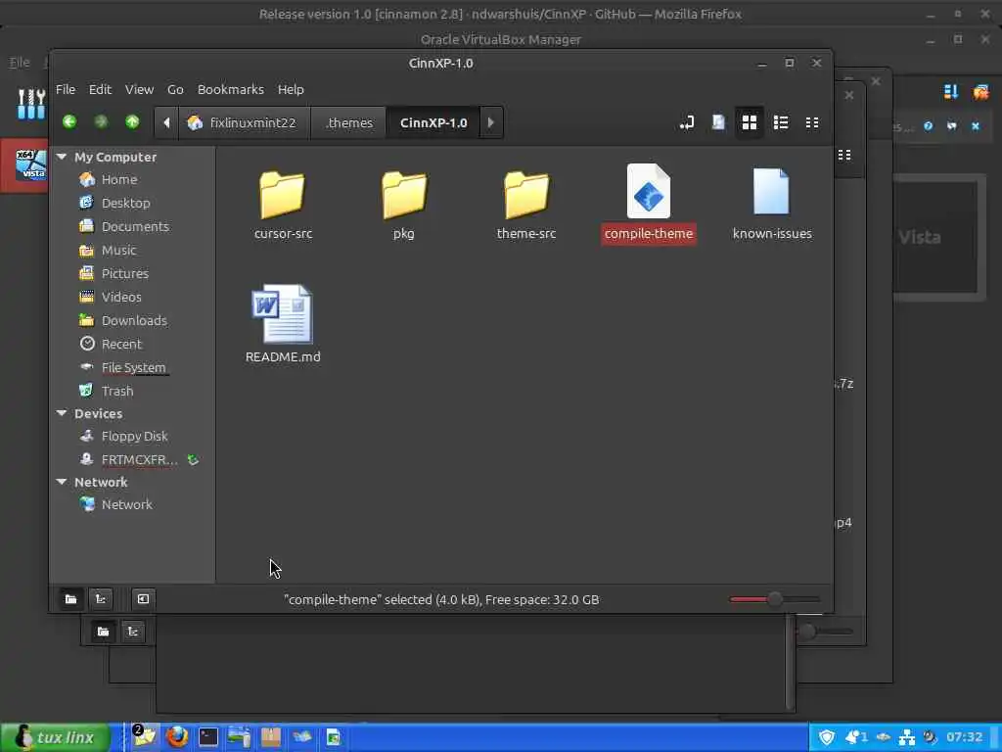Select compile-theme script file

coord(649,204)
